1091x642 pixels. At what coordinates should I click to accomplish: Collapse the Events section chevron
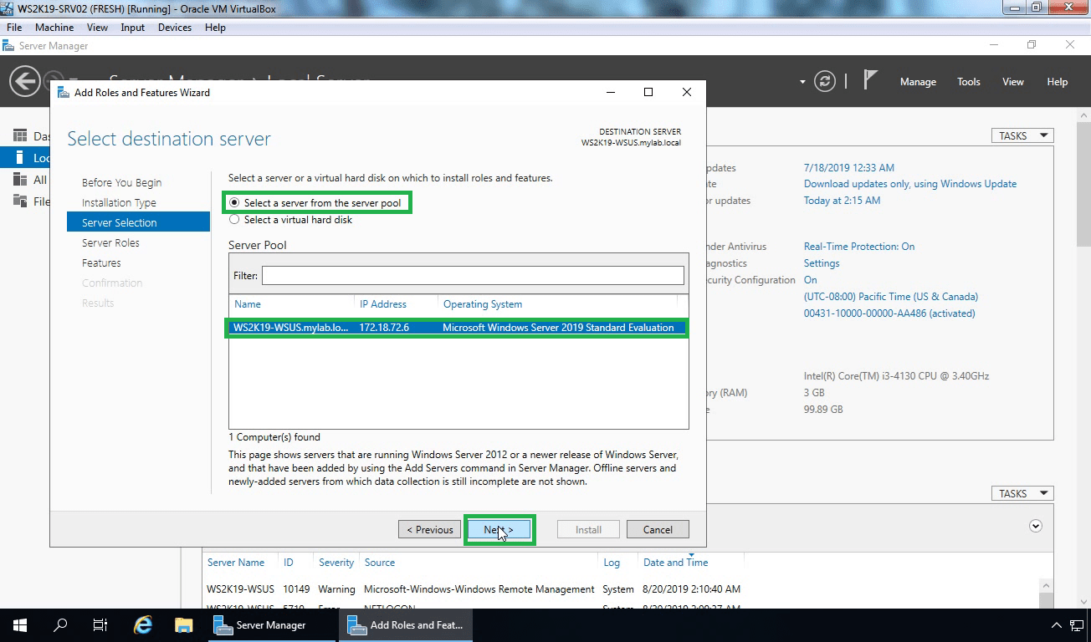pos(1036,526)
